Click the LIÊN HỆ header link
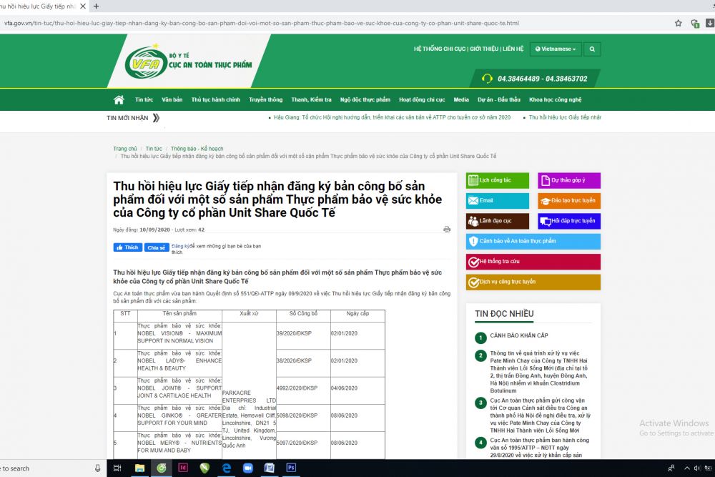Viewport: 715px width, 477px height. [x=513, y=49]
